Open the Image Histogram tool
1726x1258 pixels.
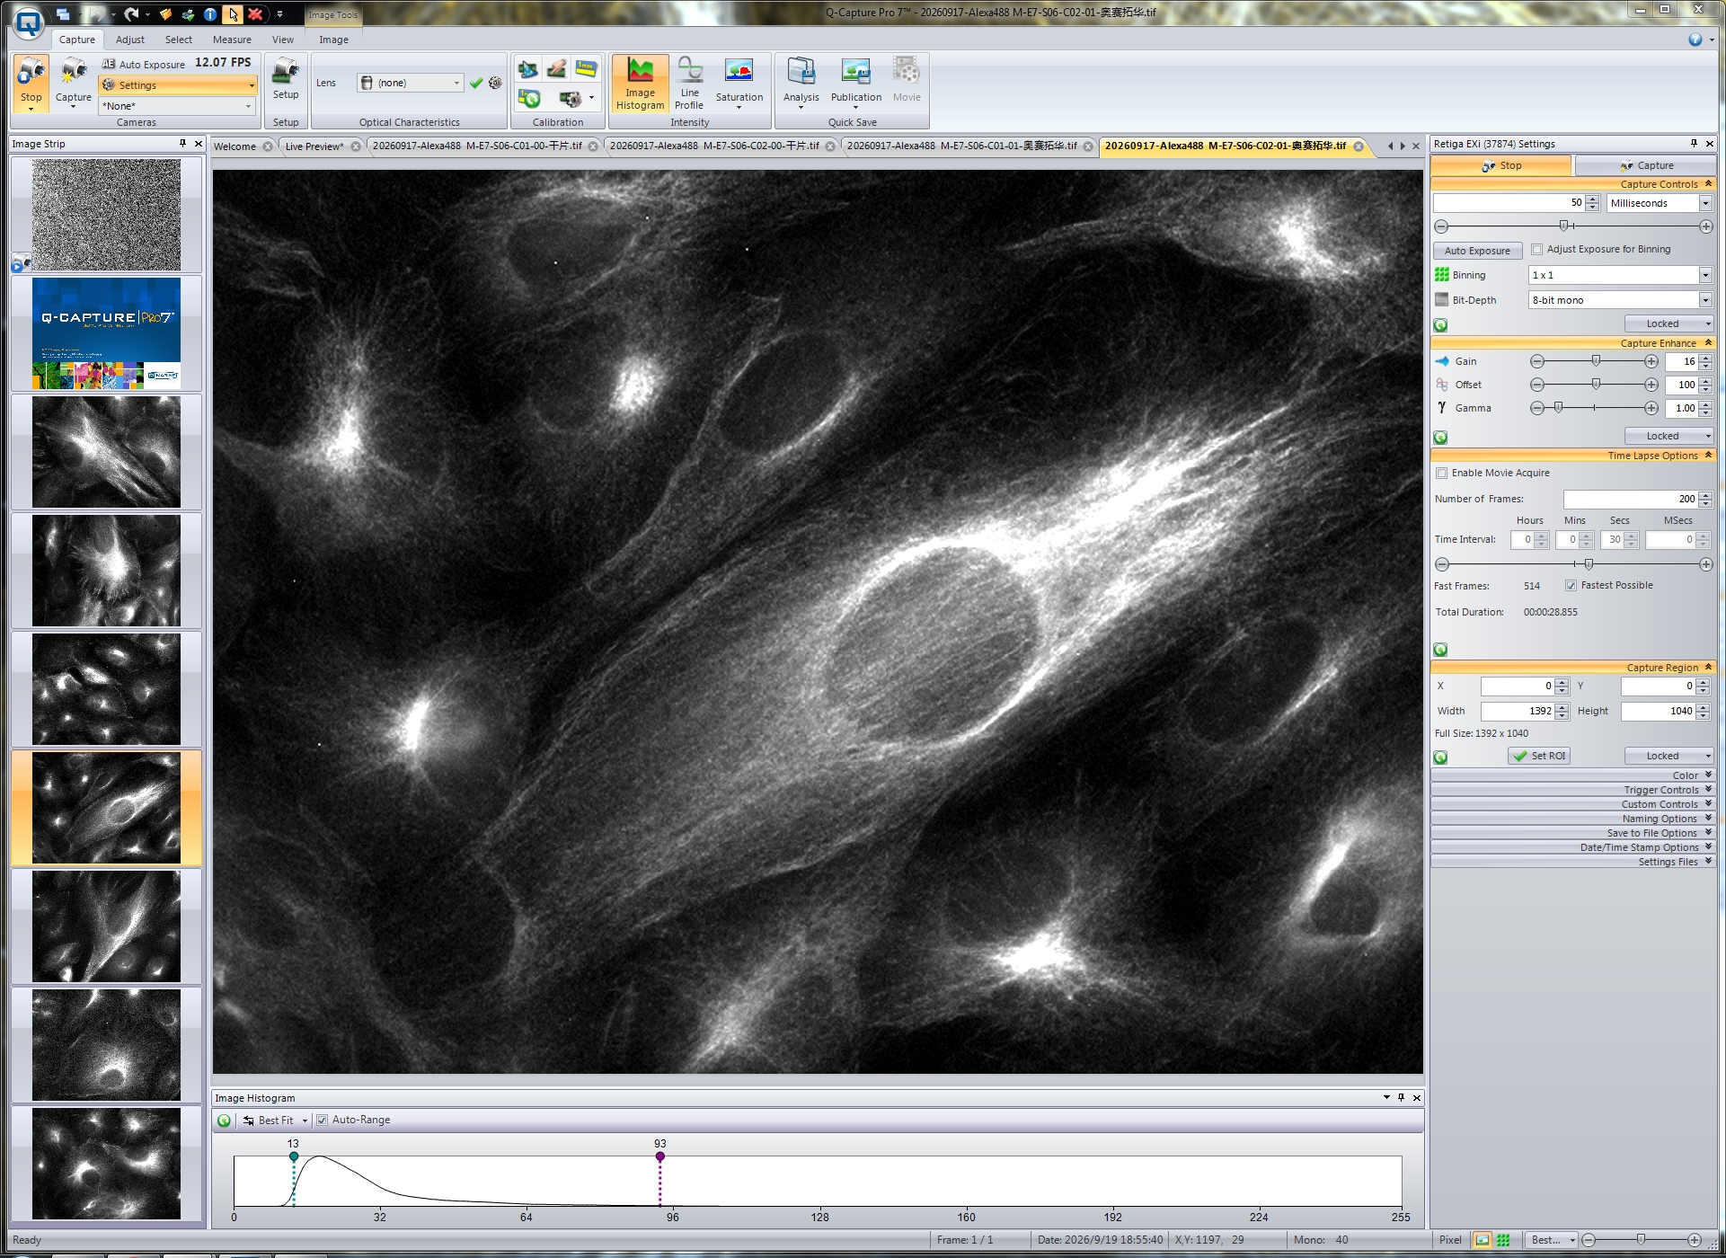click(x=640, y=84)
